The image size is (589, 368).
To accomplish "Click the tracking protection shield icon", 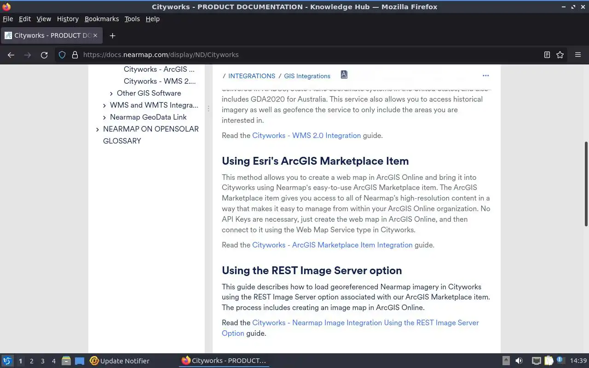I will [62, 55].
